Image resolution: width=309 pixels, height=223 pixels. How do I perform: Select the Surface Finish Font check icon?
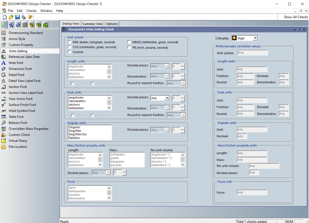pos(4,105)
